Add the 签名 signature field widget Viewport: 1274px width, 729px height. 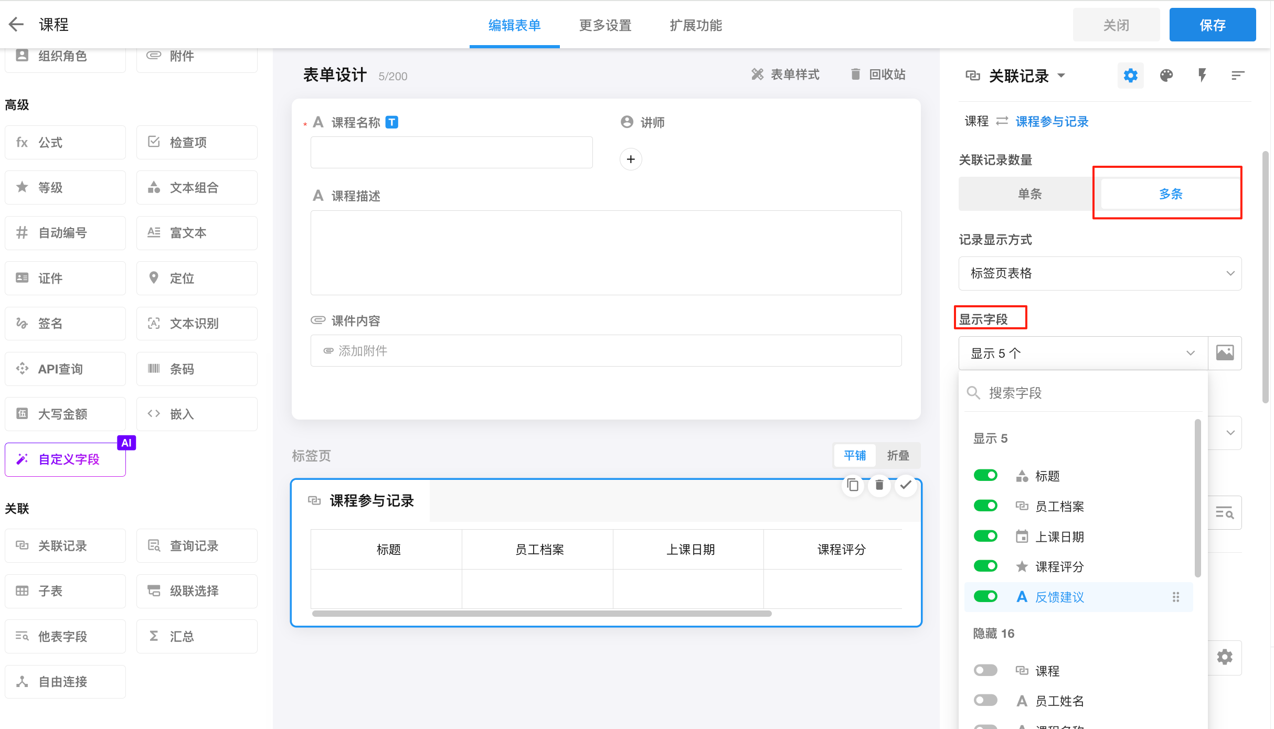tap(66, 323)
